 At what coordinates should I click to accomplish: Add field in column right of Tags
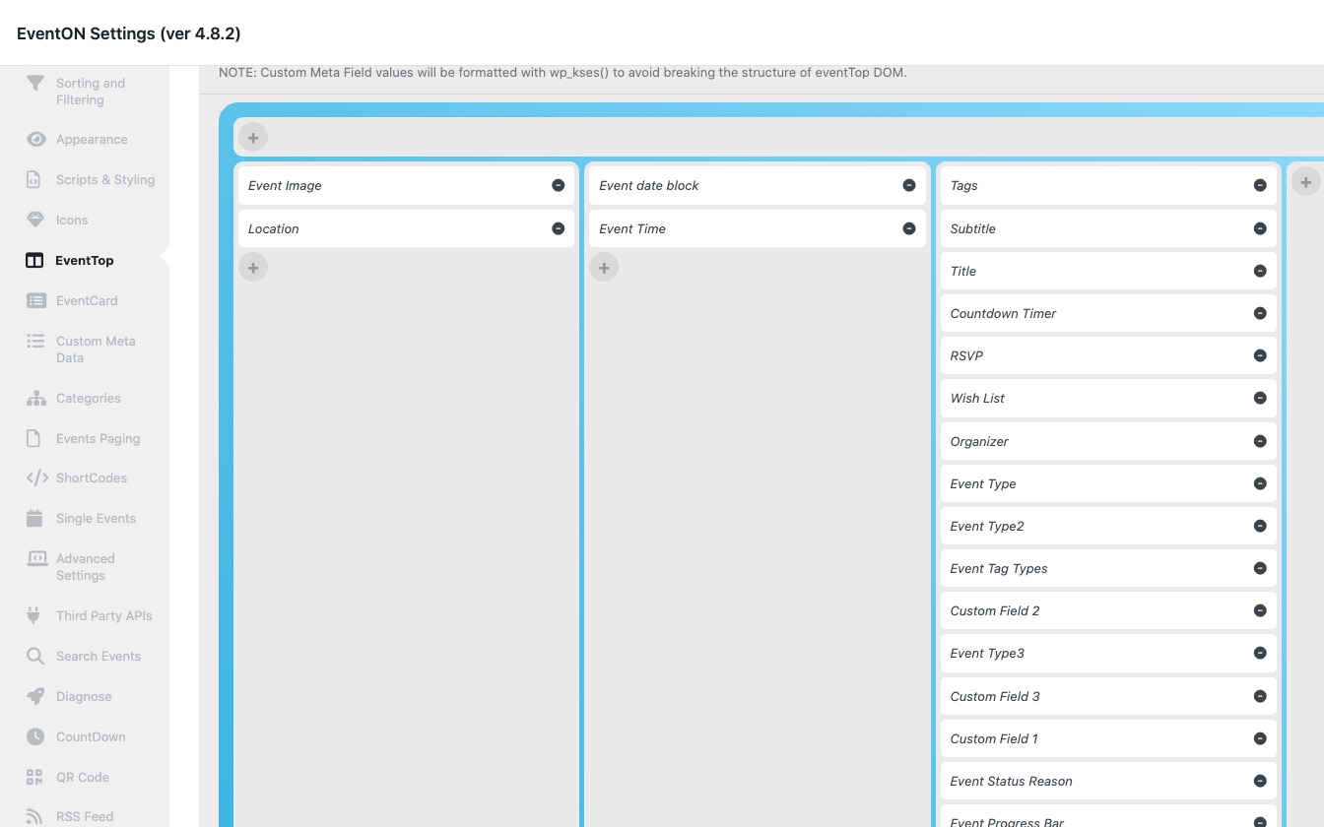click(1305, 182)
